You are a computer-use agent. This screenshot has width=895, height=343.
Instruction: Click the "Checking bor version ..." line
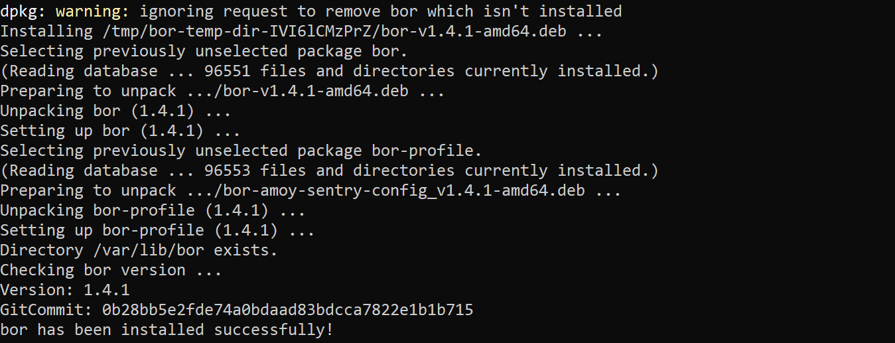coord(111,270)
